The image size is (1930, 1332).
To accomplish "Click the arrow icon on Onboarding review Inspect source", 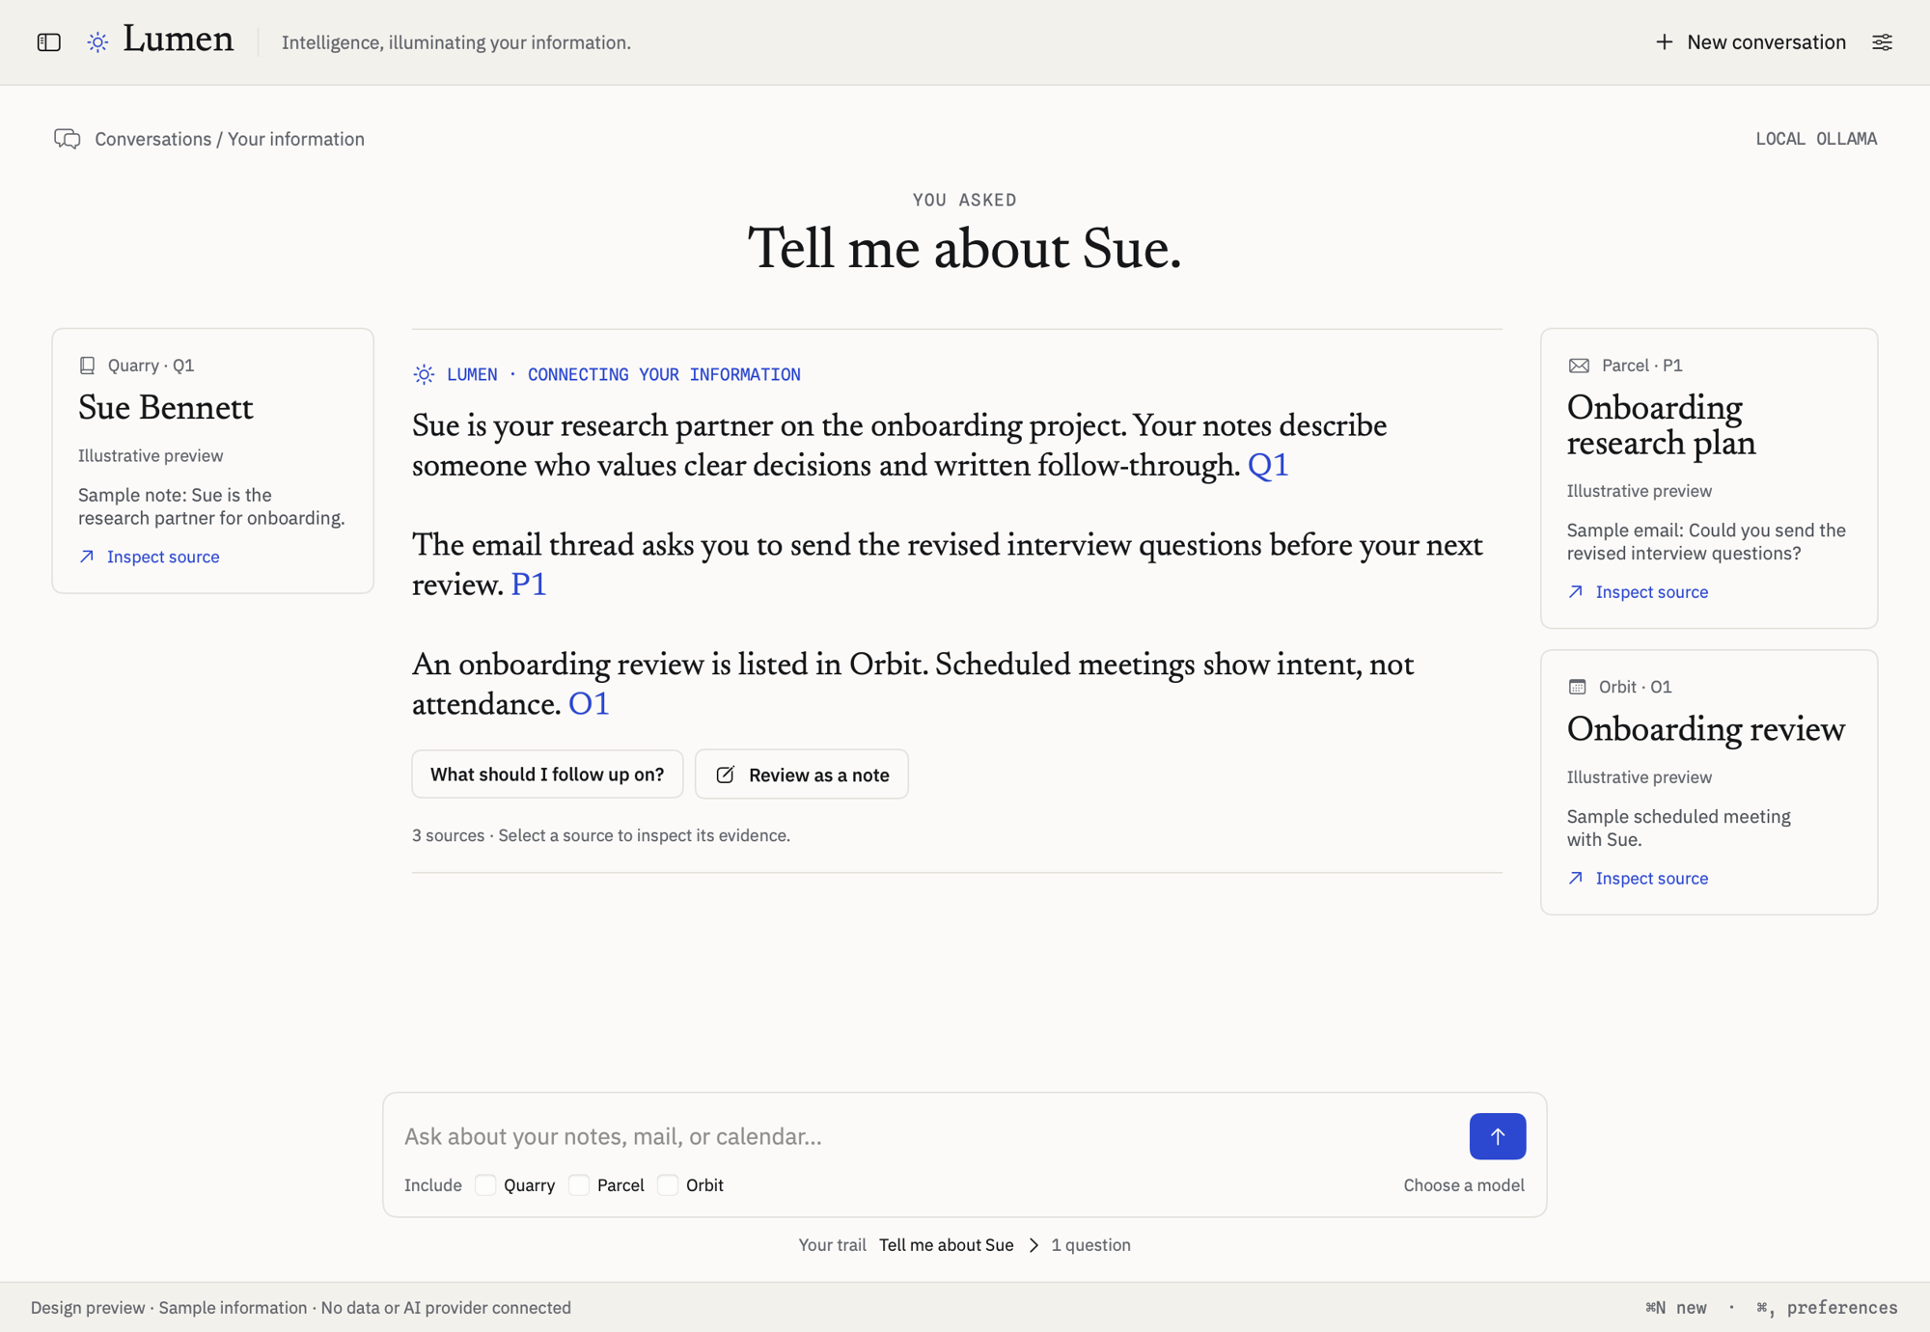I will coord(1576,879).
